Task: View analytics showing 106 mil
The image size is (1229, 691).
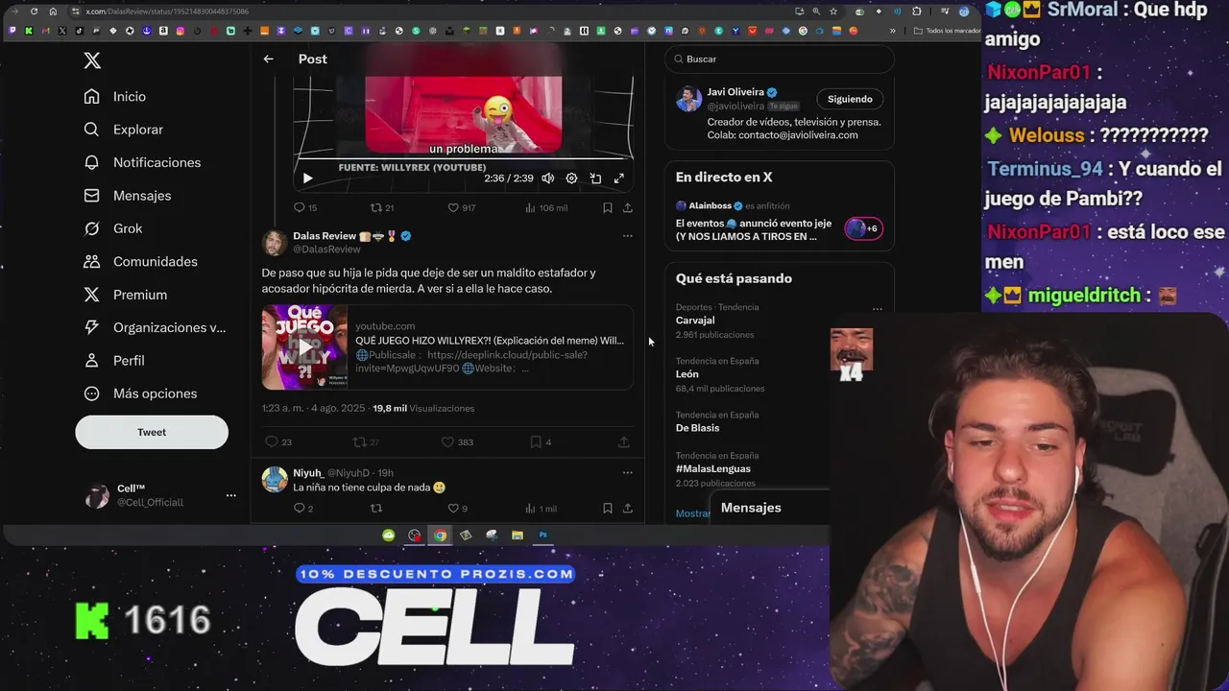Action: [546, 207]
